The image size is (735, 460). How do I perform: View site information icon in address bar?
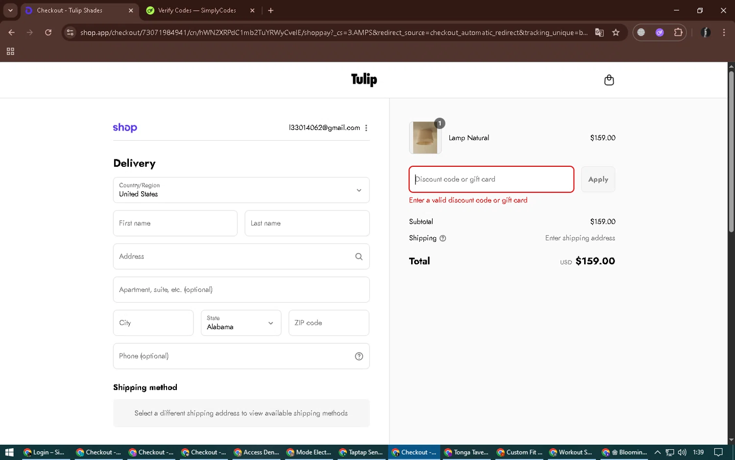coord(70,32)
